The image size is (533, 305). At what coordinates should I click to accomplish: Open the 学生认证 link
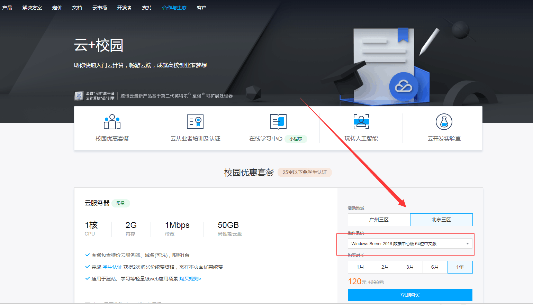click(x=112, y=267)
